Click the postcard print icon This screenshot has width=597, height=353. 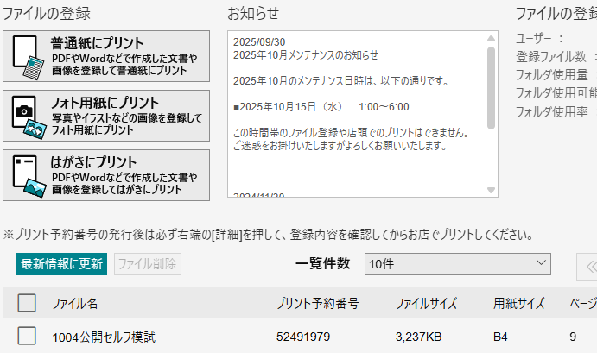[28, 175]
